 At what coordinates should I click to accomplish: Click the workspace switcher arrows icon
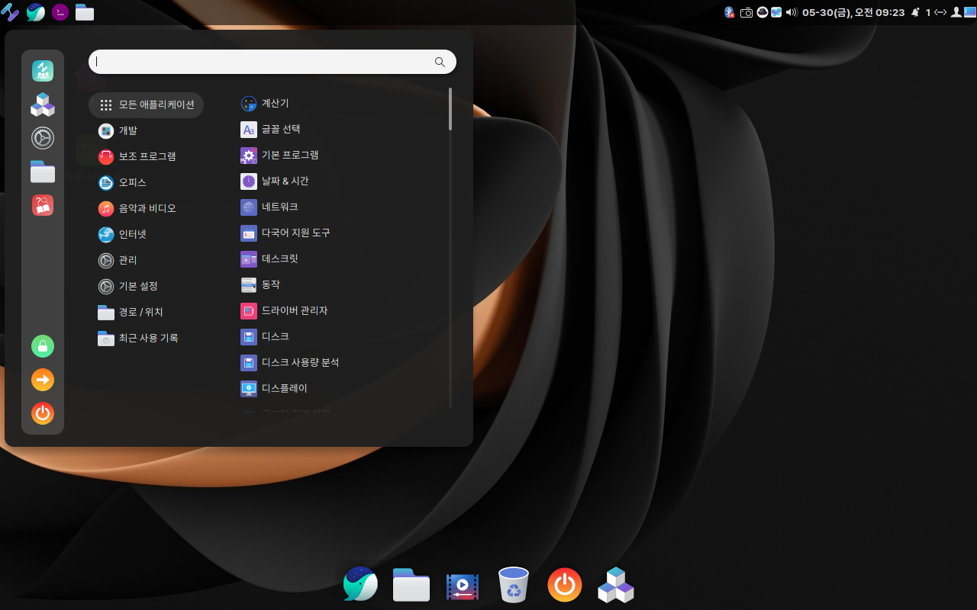[x=940, y=12]
